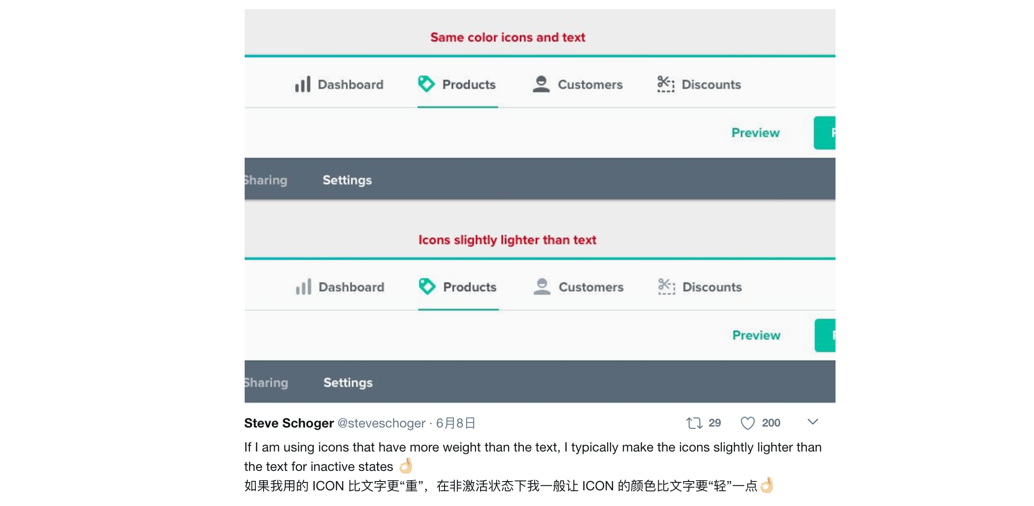Click the lighter scissors icon in lower example
Image resolution: width=1034 pixels, height=506 pixels.
click(x=667, y=287)
